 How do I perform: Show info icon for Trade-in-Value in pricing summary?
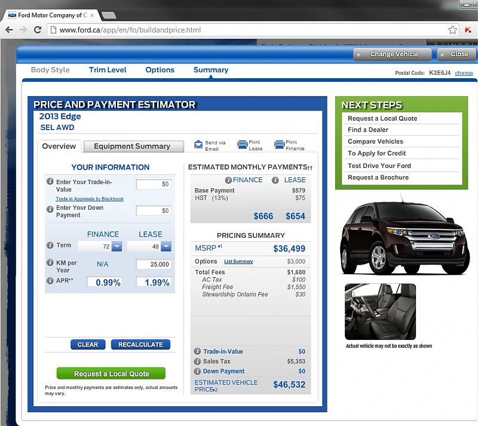tap(197, 351)
